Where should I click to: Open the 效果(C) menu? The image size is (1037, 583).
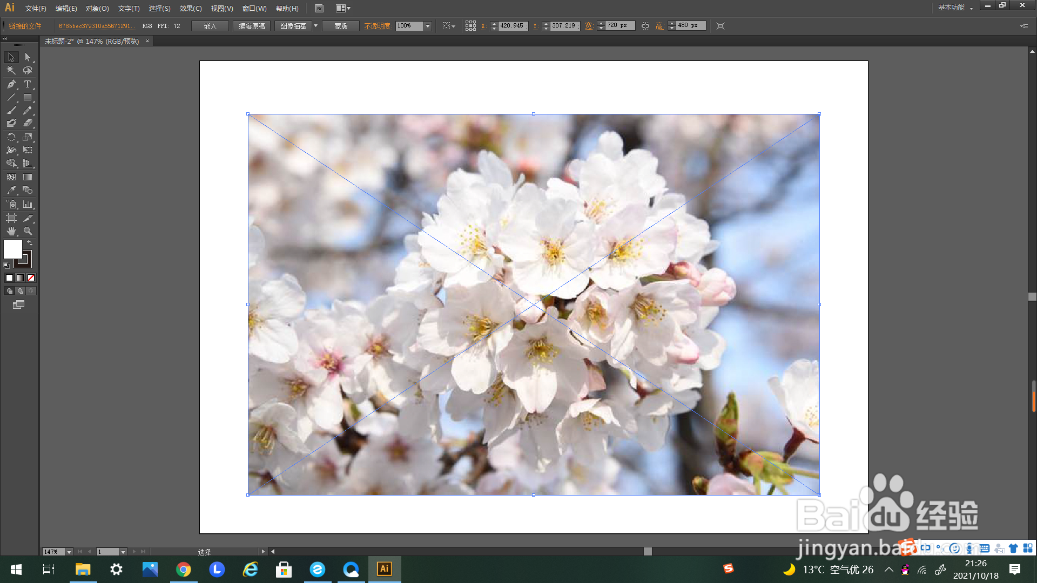coord(190,8)
